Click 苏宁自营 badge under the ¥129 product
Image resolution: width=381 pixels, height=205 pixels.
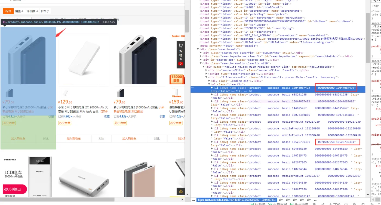tap(64, 123)
